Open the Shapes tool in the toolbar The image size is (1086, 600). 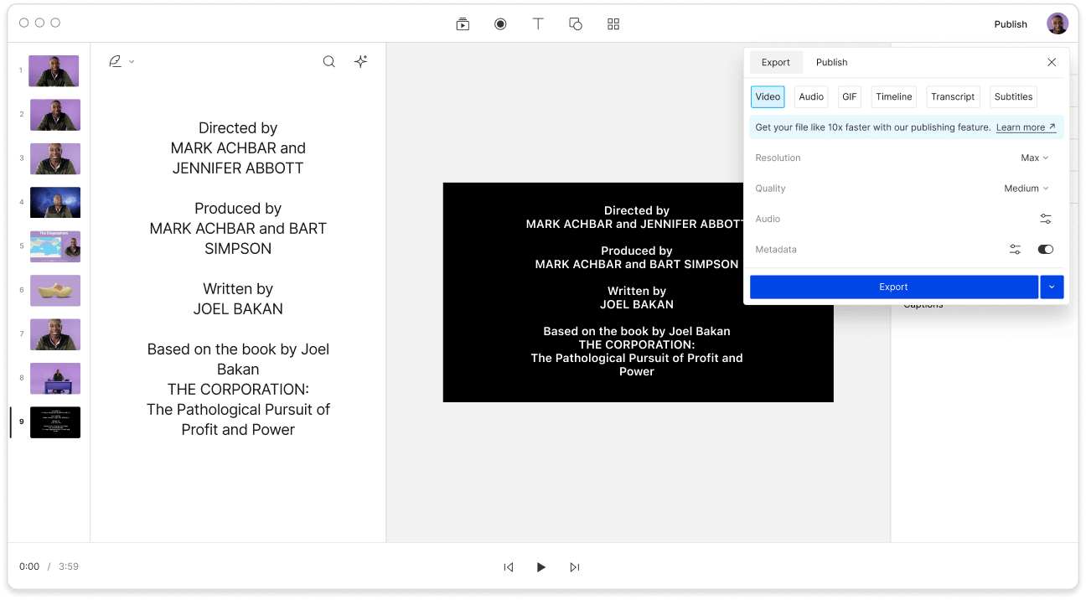coord(576,23)
